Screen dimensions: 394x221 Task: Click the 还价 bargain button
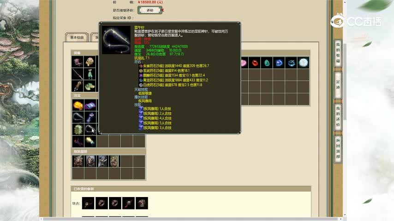pyautogui.click(x=150, y=10)
